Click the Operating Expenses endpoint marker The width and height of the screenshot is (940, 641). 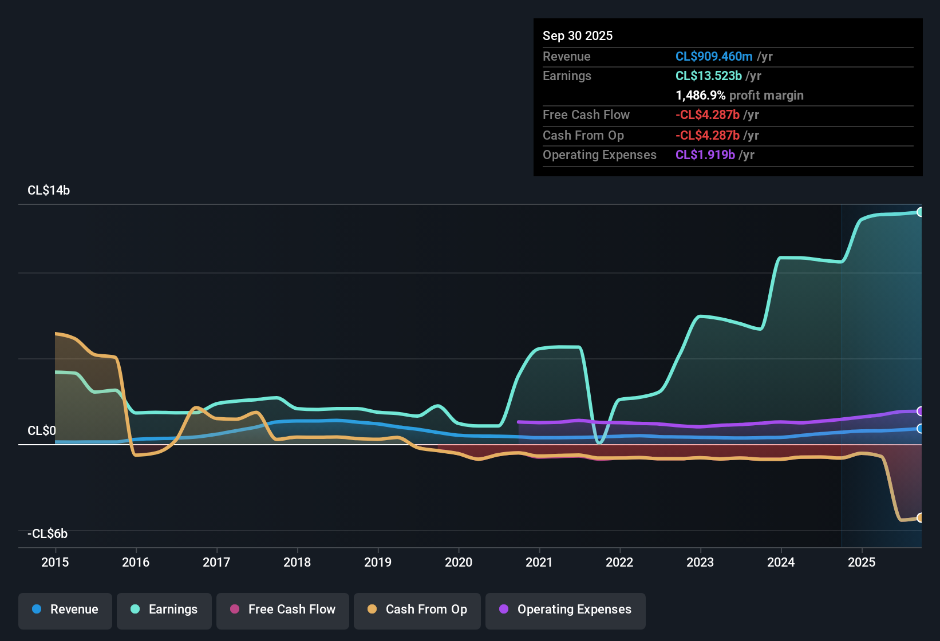click(920, 411)
